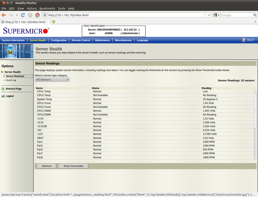
Task: Sort by the Status column header
Action: coord(96,88)
